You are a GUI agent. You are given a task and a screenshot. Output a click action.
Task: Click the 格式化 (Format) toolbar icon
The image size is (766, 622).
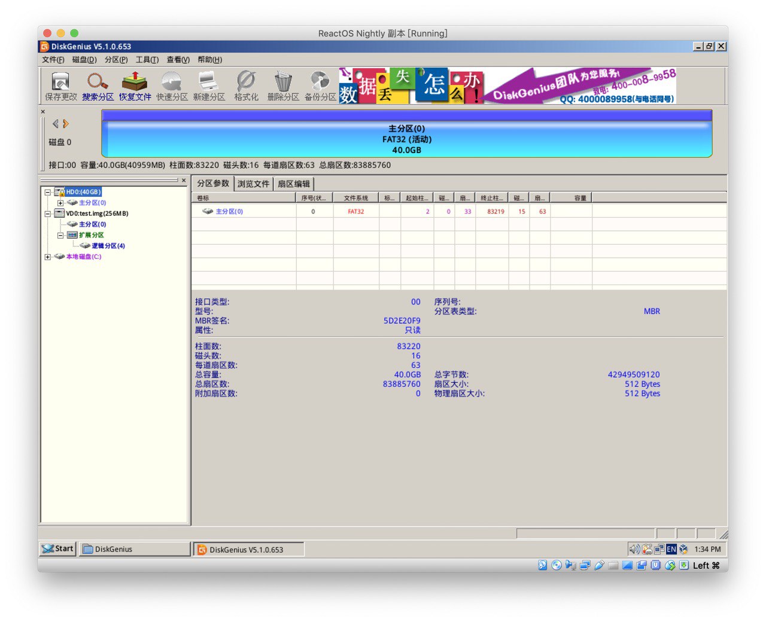click(x=246, y=86)
